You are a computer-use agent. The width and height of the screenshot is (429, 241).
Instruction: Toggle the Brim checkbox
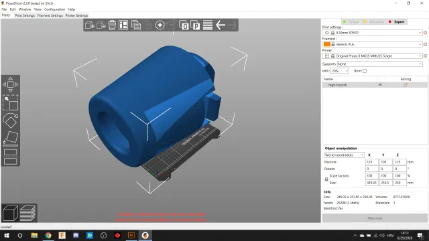[x=365, y=71]
